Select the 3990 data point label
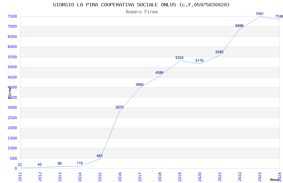 (140, 85)
